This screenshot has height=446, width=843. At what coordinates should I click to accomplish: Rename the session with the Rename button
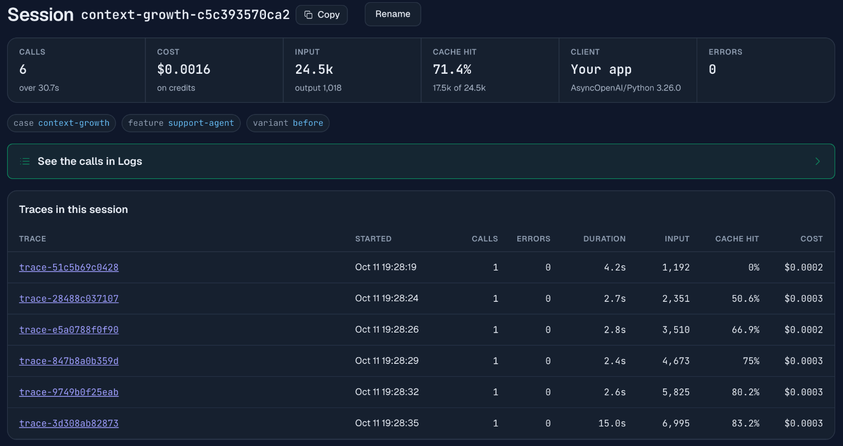[x=393, y=15]
